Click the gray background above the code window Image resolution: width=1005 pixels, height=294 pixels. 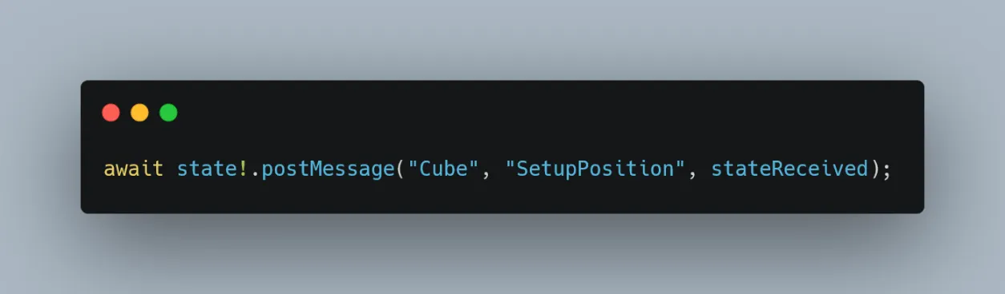coord(502,38)
